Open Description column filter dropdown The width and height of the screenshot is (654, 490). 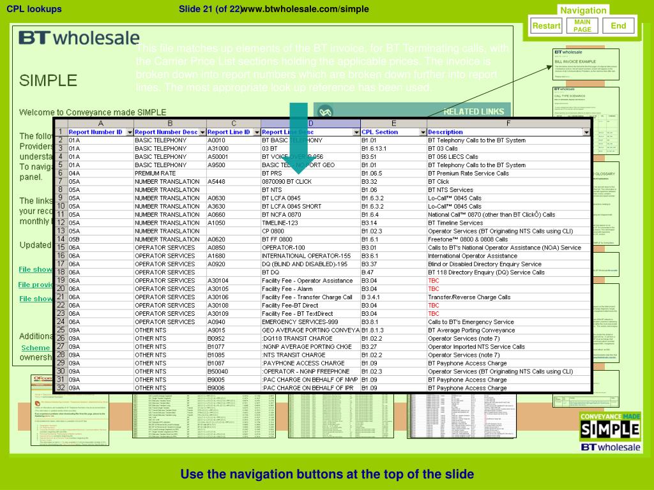pos(586,132)
